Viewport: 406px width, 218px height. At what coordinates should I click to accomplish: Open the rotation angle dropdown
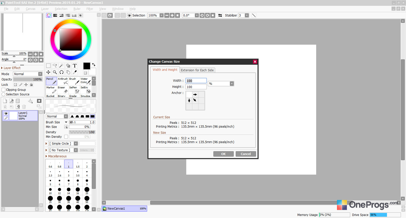(x=197, y=15)
